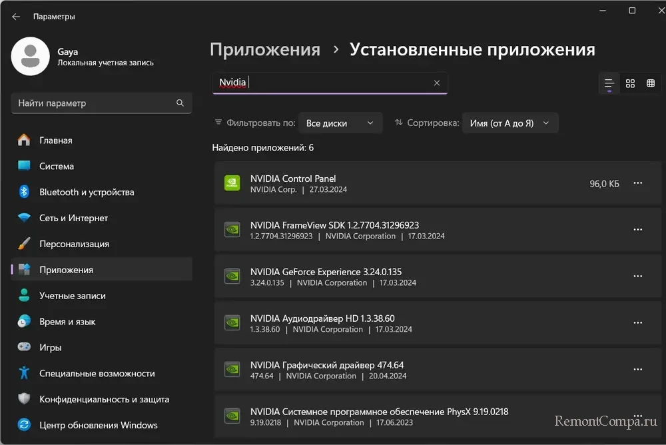
Task: Open more options for NVIDIA Control Panel
Action: (x=637, y=183)
